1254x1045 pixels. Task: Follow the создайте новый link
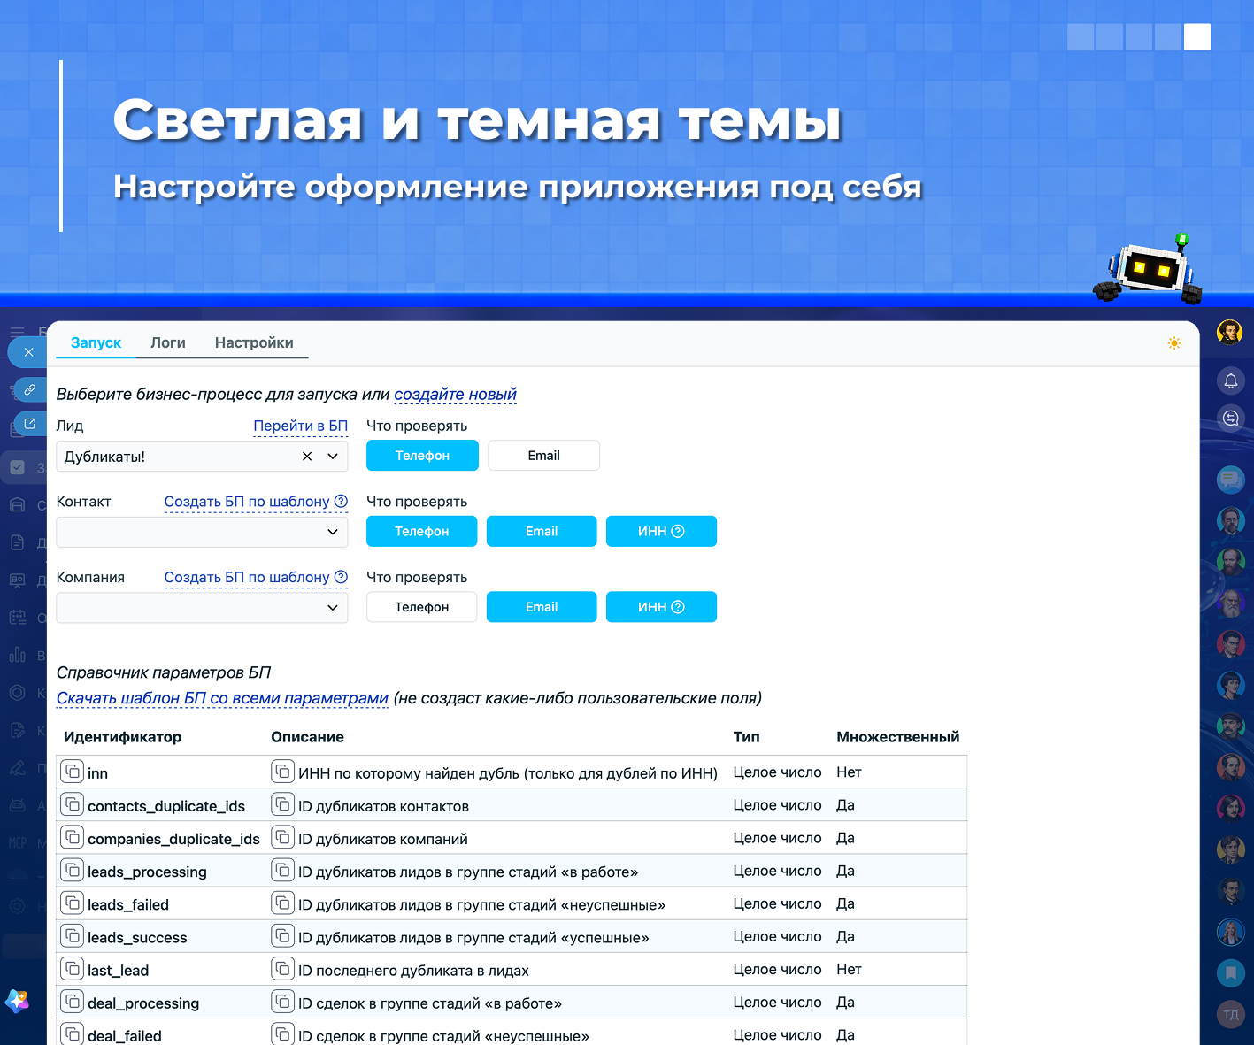455,395
